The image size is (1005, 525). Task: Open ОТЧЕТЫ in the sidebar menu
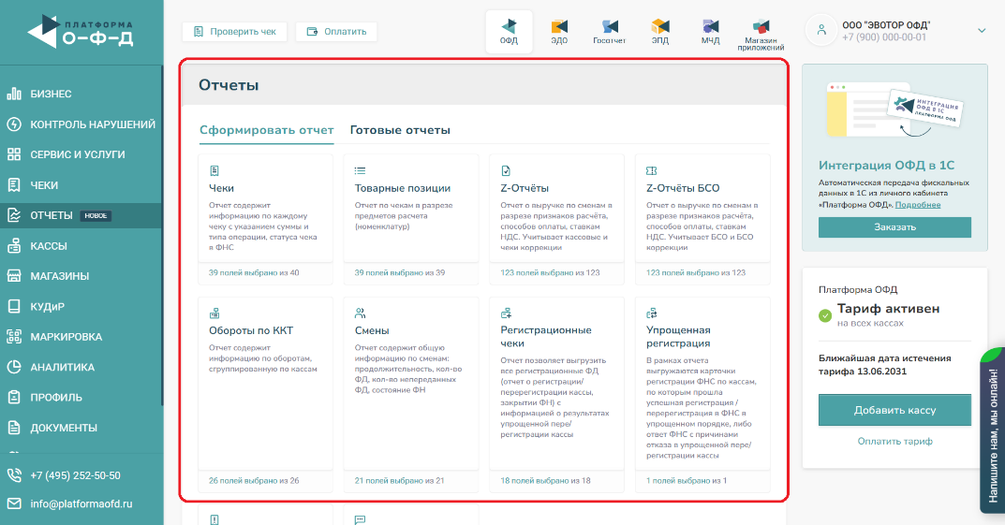[52, 215]
